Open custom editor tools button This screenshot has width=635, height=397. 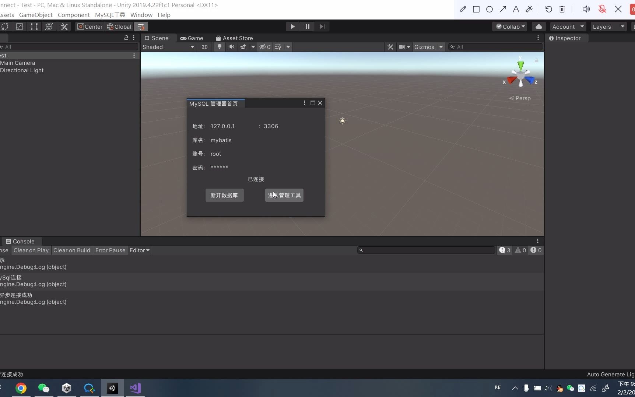coord(64,27)
